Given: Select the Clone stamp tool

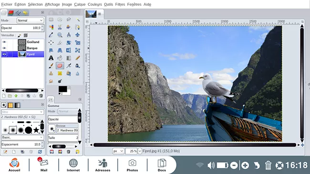Looking at the screenshot, I should click(51, 73).
